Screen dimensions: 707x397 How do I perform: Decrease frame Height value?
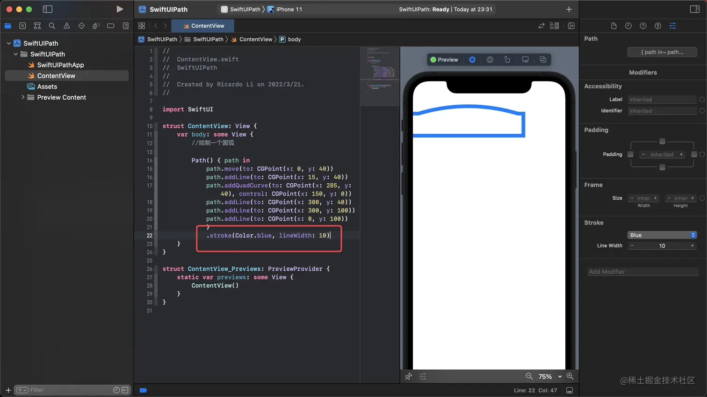click(669, 198)
